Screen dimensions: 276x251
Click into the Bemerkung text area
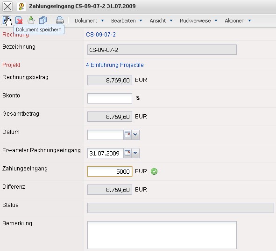pos(162,235)
